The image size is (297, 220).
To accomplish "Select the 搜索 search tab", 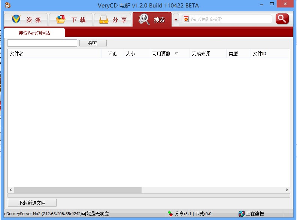I will 152,19.
